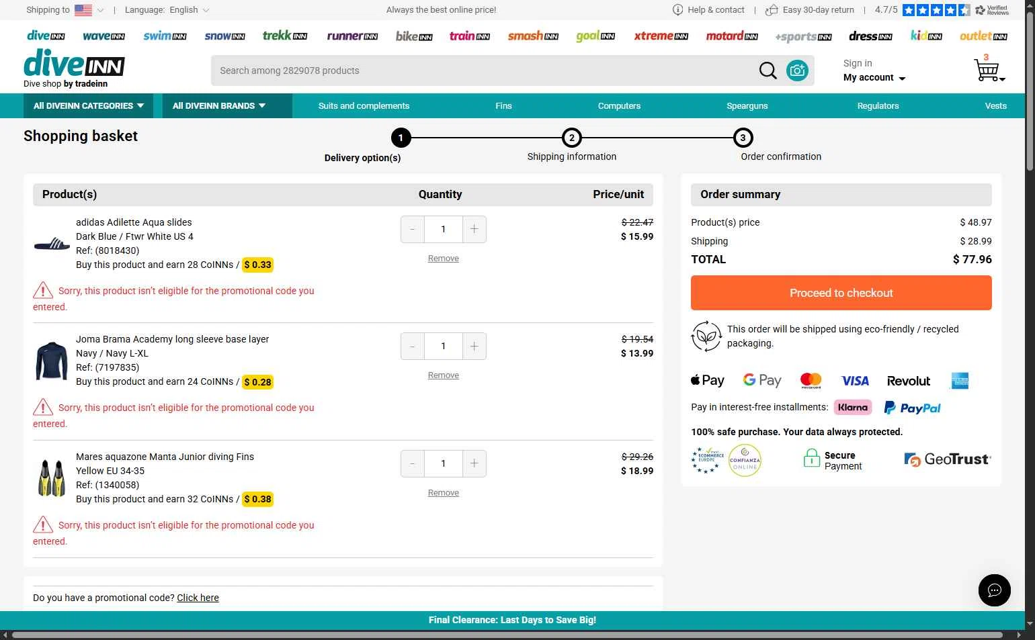Open the waveinn store logo
This screenshot has width=1035, height=640.
point(103,36)
